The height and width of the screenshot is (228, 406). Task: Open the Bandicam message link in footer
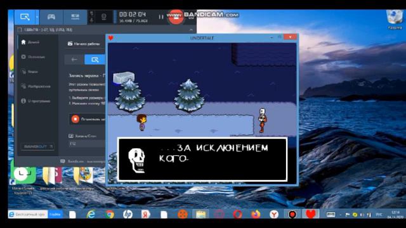86,161
